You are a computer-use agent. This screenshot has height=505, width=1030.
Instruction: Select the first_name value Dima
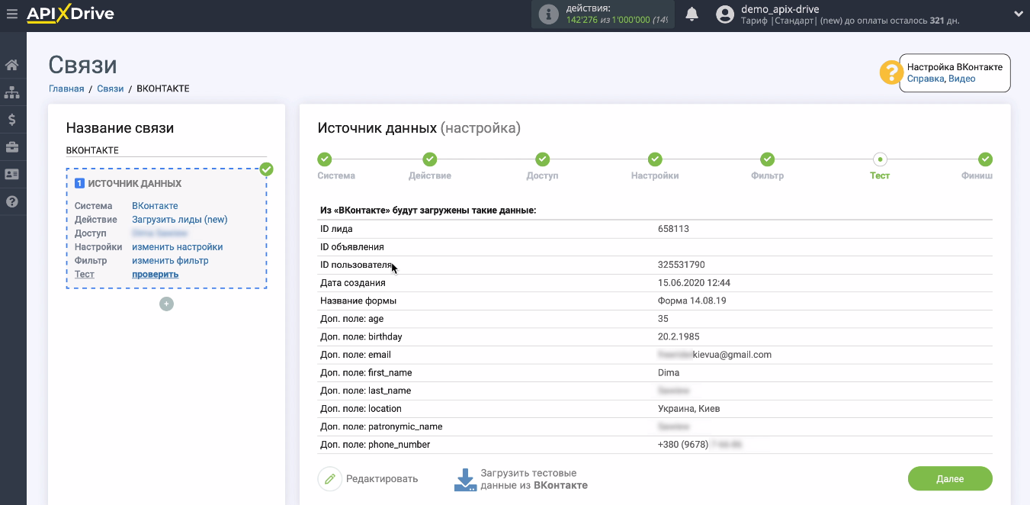click(x=669, y=373)
